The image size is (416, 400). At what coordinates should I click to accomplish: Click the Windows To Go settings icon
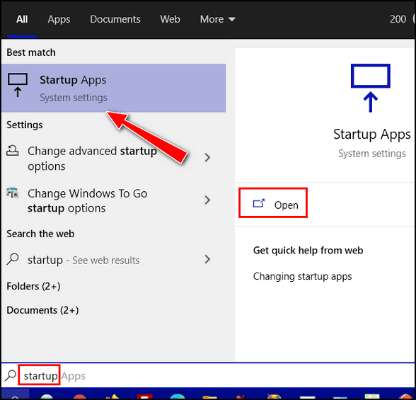(x=13, y=193)
